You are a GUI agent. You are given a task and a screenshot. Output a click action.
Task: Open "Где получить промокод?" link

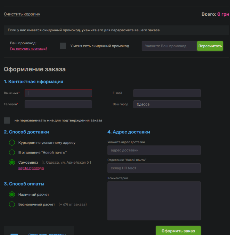(x=28, y=49)
